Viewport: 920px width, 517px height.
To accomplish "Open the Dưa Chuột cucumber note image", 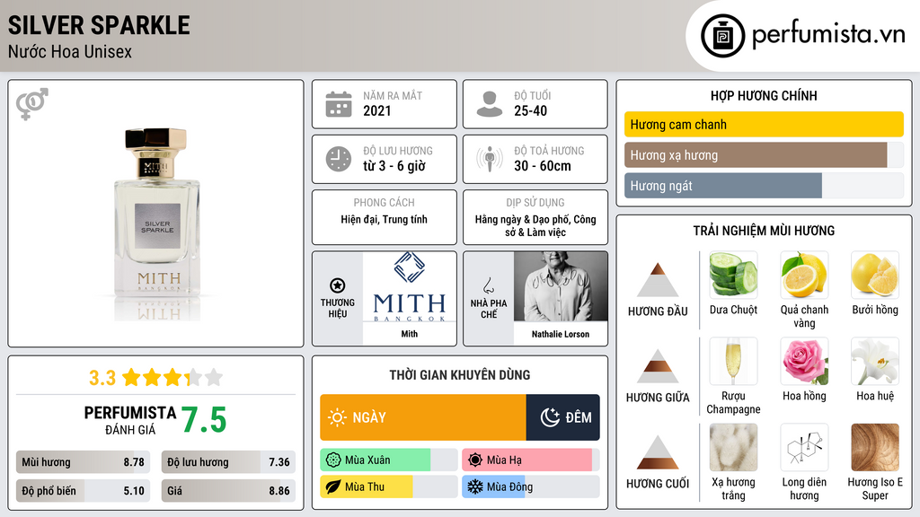I will coord(733,275).
